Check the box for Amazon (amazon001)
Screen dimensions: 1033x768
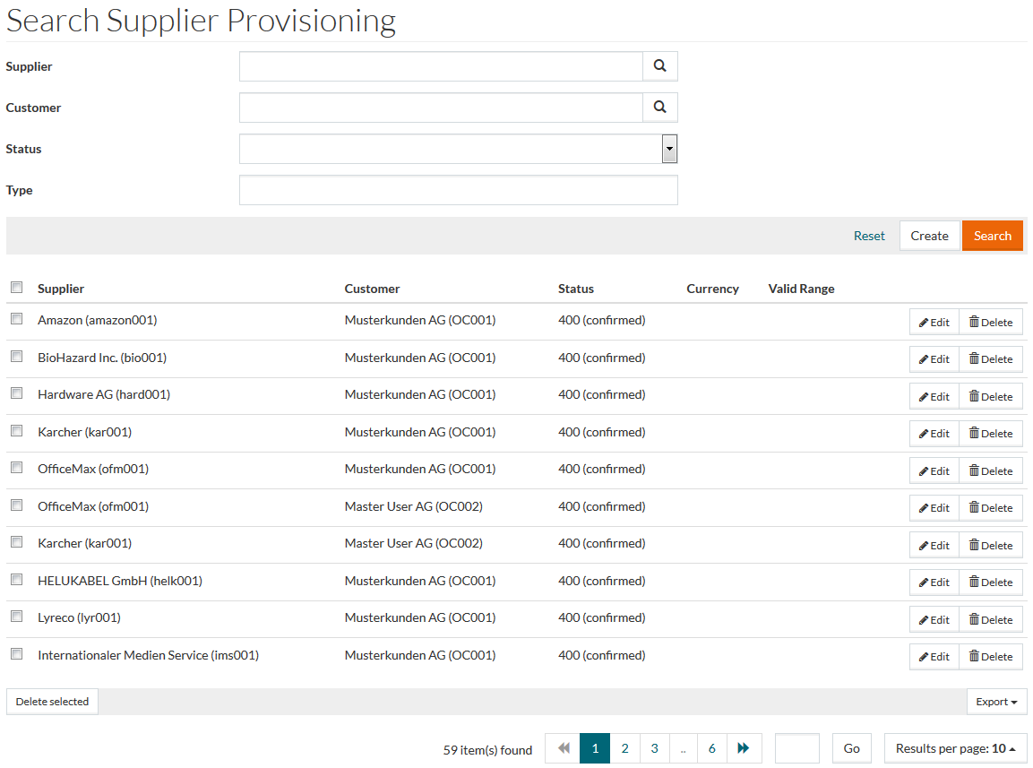(x=16, y=319)
